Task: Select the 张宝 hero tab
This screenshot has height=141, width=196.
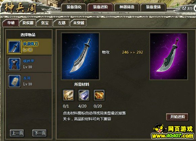Action: 45,23
